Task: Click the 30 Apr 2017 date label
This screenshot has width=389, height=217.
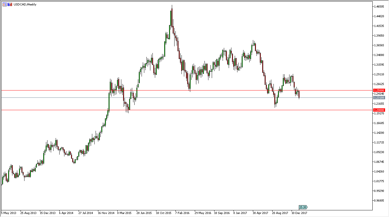Action: point(260,213)
